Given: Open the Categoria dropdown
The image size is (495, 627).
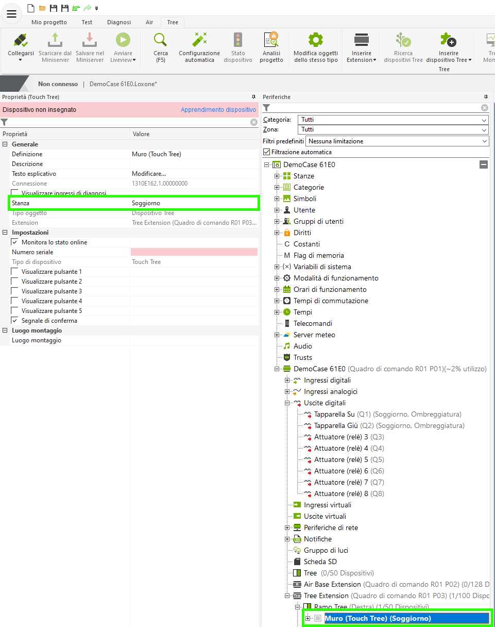Looking at the screenshot, I should [x=393, y=120].
